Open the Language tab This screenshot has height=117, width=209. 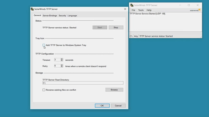72,16
